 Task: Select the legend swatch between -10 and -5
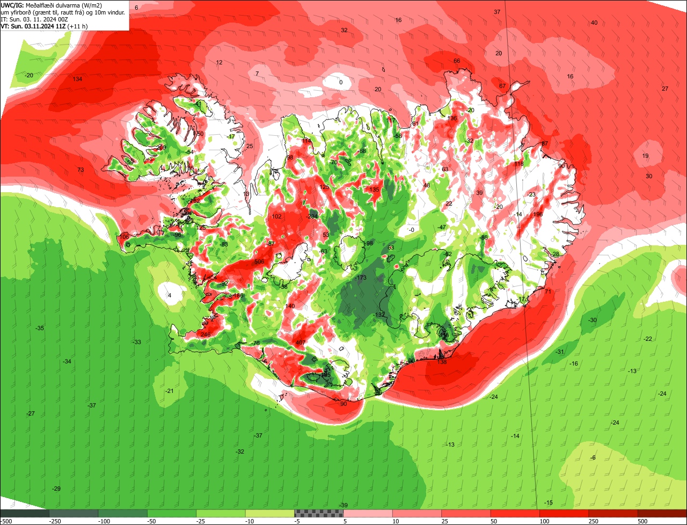click(x=270, y=513)
